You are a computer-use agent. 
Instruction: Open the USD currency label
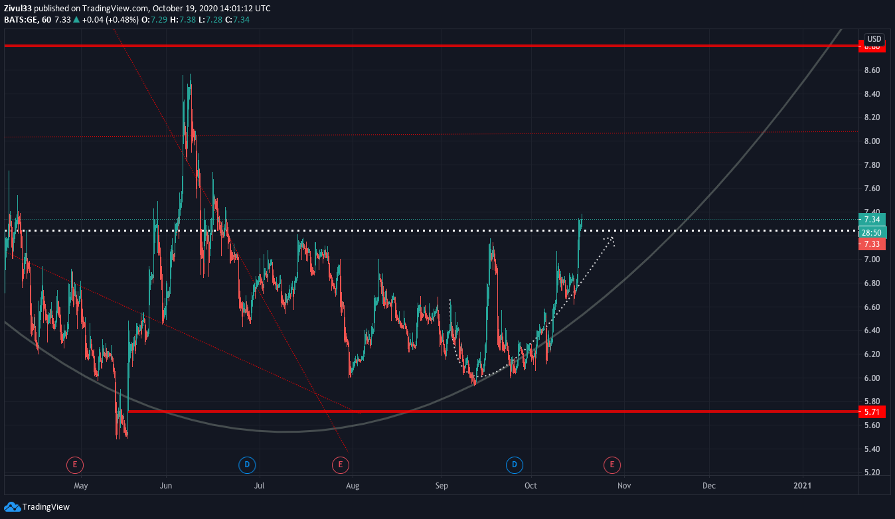pyautogui.click(x=874, y=38)
